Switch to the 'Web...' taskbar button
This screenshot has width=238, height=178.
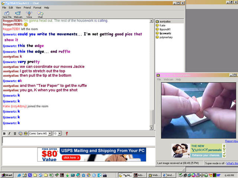coord(154,175)
